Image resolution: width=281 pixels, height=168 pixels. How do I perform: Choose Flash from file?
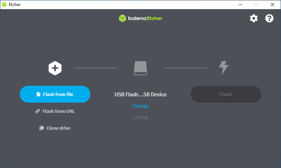point(55,94)
